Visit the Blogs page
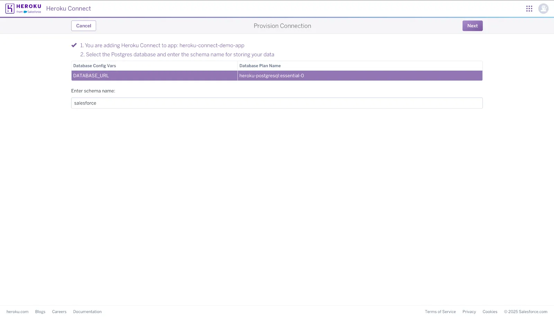Viewport: 554px width, 318px height. pos(40,311)
